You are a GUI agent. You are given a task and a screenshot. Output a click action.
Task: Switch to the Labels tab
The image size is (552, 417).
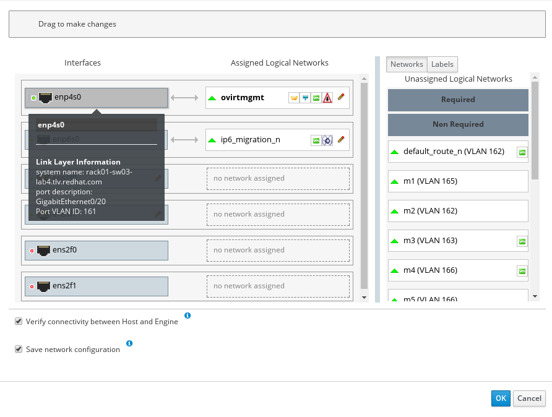click(442, 64)
